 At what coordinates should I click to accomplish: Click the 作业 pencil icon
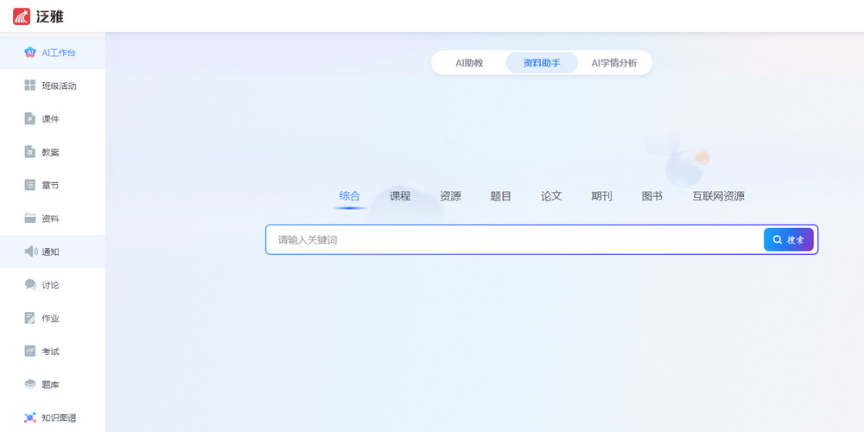pos(29,318)
